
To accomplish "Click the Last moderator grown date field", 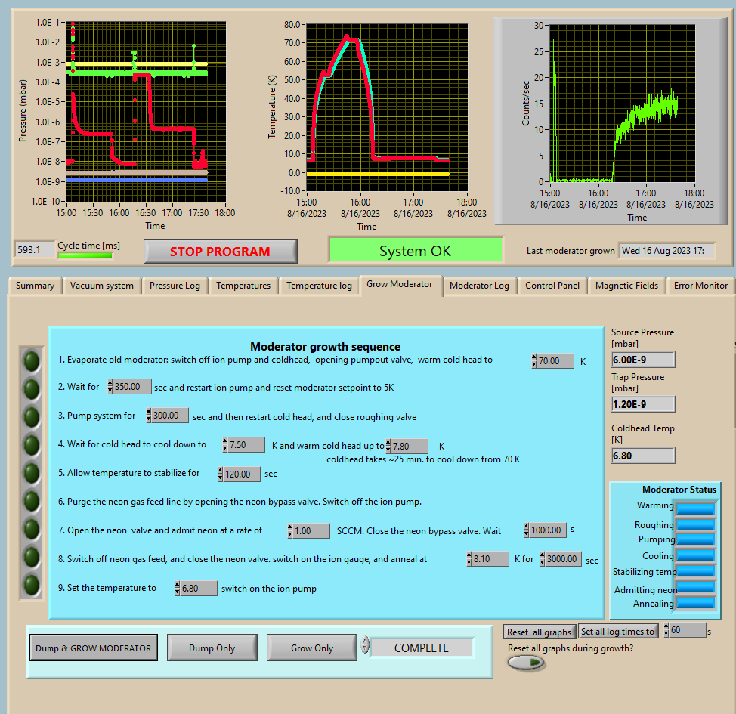I will coord(666,251).
